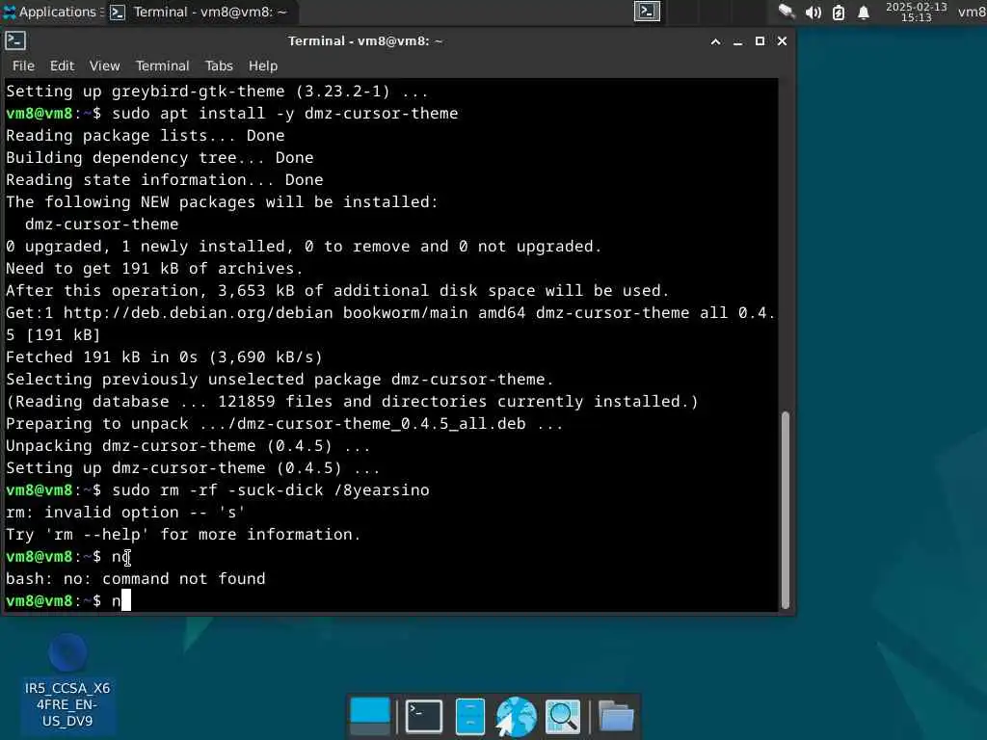Screen dimensions: 987x740
Task: Click the line 'Setting up greybird-gtk-theme'
Action: pyautogui.click(x=217, y=92)
